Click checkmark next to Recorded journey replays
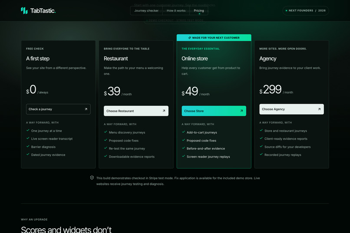 point(261,154)
